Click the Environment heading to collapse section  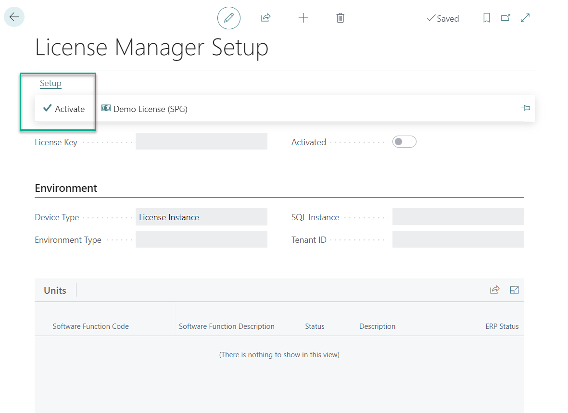click(66, 188)
